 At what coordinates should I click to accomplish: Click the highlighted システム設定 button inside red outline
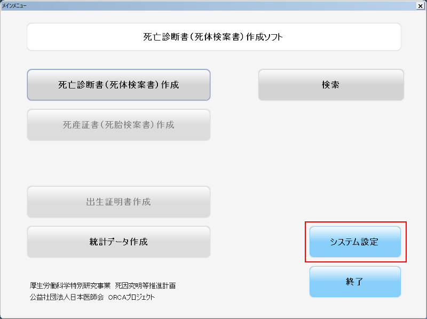click(x=355, y=242)
